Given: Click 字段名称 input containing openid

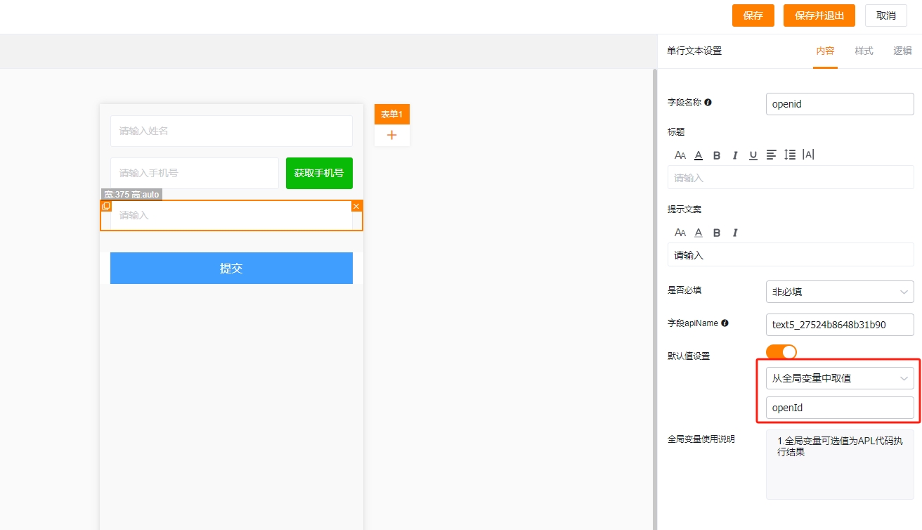Looking at the screenshot, I should point(840,104).
